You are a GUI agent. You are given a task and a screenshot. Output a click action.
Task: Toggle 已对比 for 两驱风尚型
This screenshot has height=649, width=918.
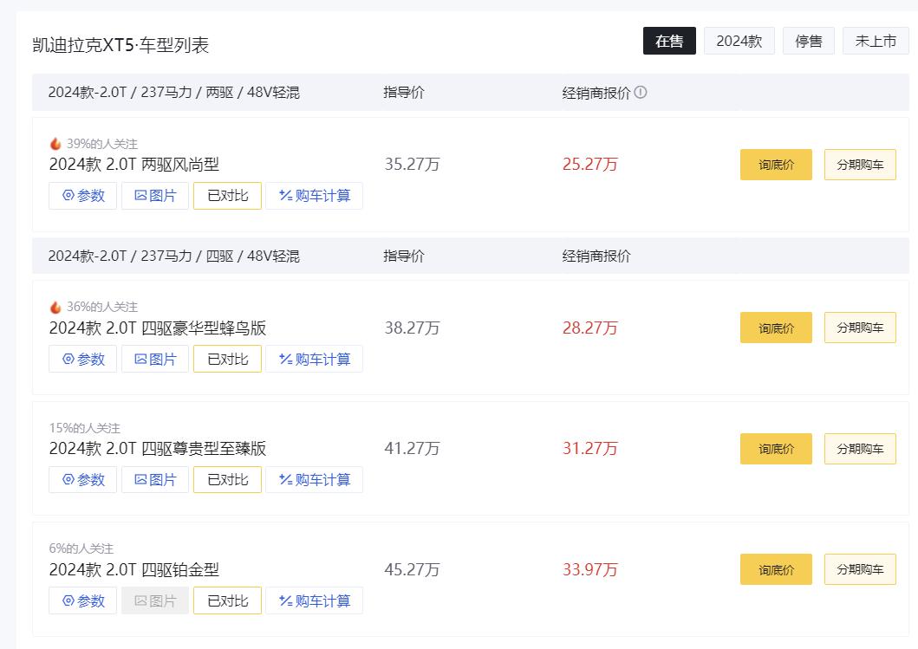[227, 196]
